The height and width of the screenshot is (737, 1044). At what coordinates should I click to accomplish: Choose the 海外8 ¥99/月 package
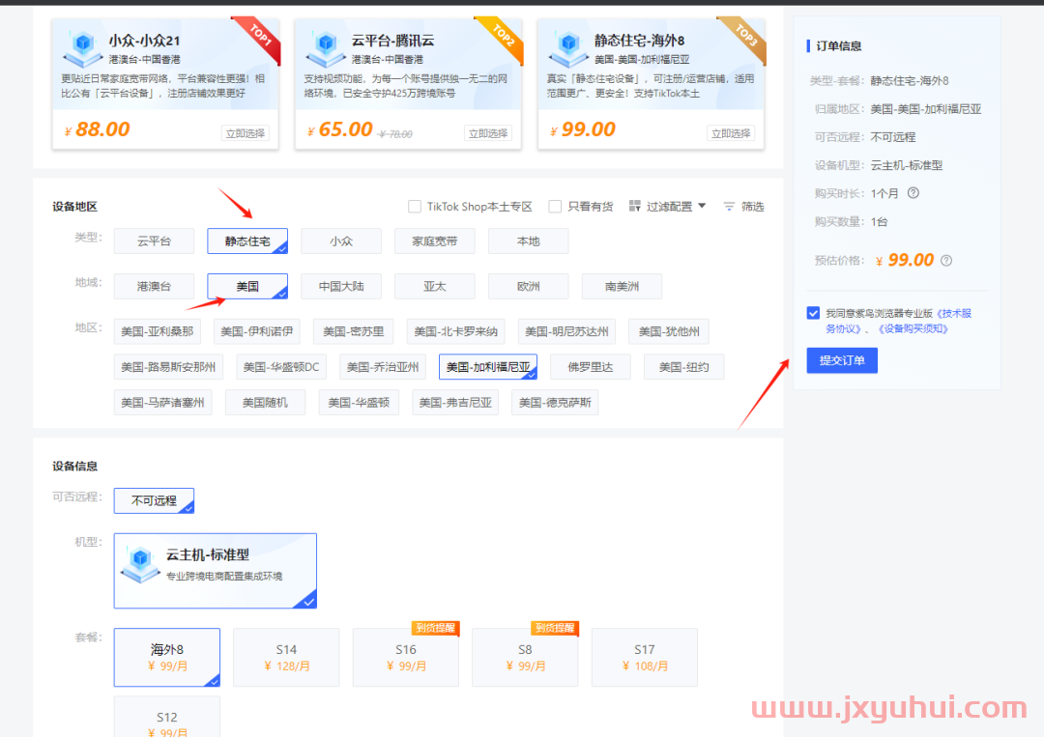[167, 657]
